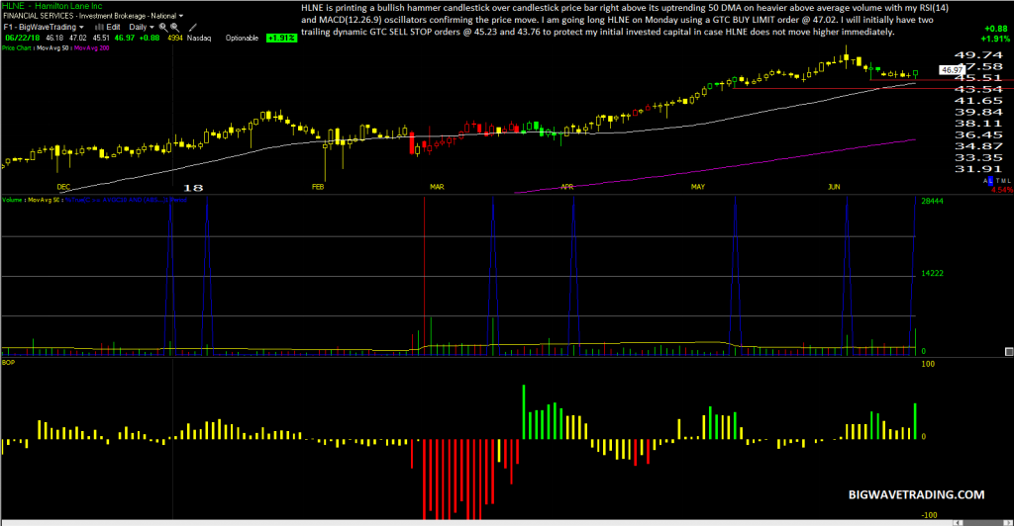Click the Nasdaq exchange label
This screenshot has height=526, width=1014.
[199, 39]
